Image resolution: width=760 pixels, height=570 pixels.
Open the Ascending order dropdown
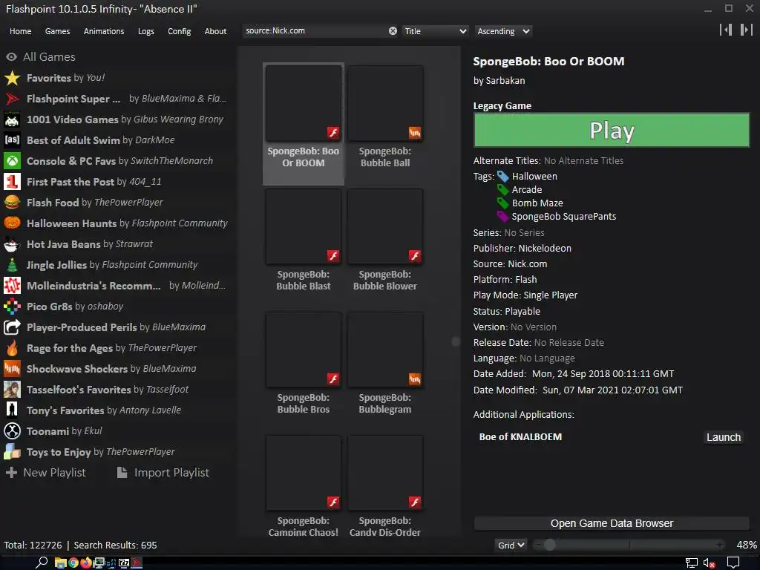point(503,31)
